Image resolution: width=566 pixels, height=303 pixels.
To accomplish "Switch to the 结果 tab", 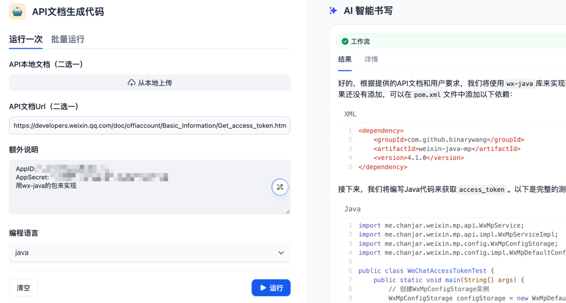I will pyautogui.click(x=345, y=59).
